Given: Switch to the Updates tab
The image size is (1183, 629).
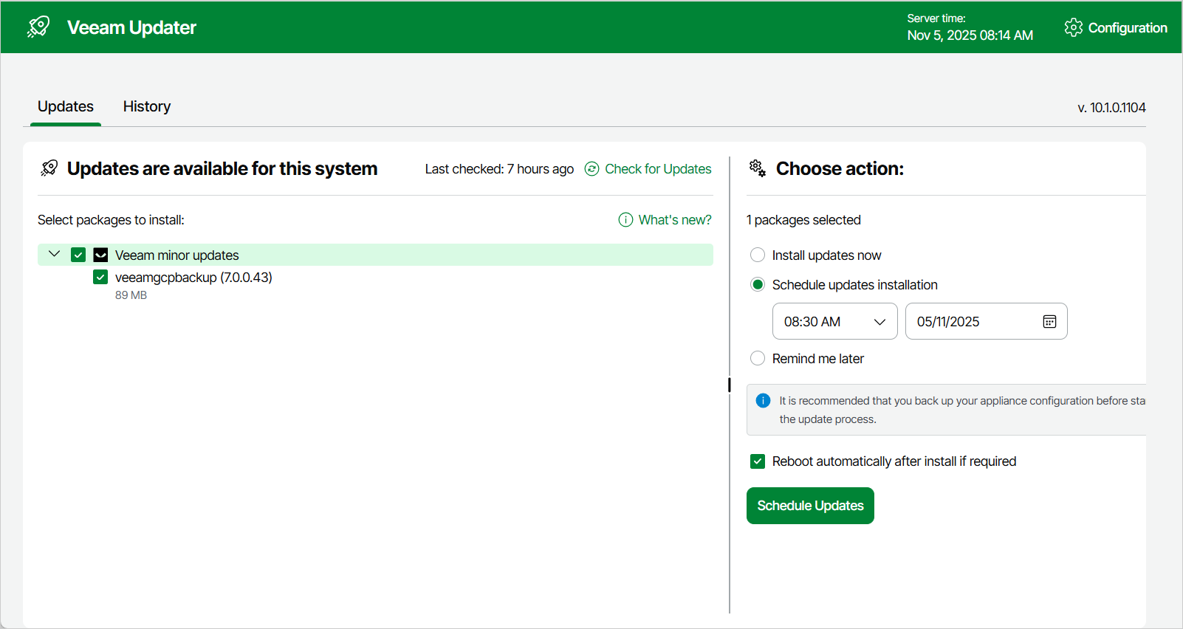Looking at the screenshot, I should tap(66, 106).
